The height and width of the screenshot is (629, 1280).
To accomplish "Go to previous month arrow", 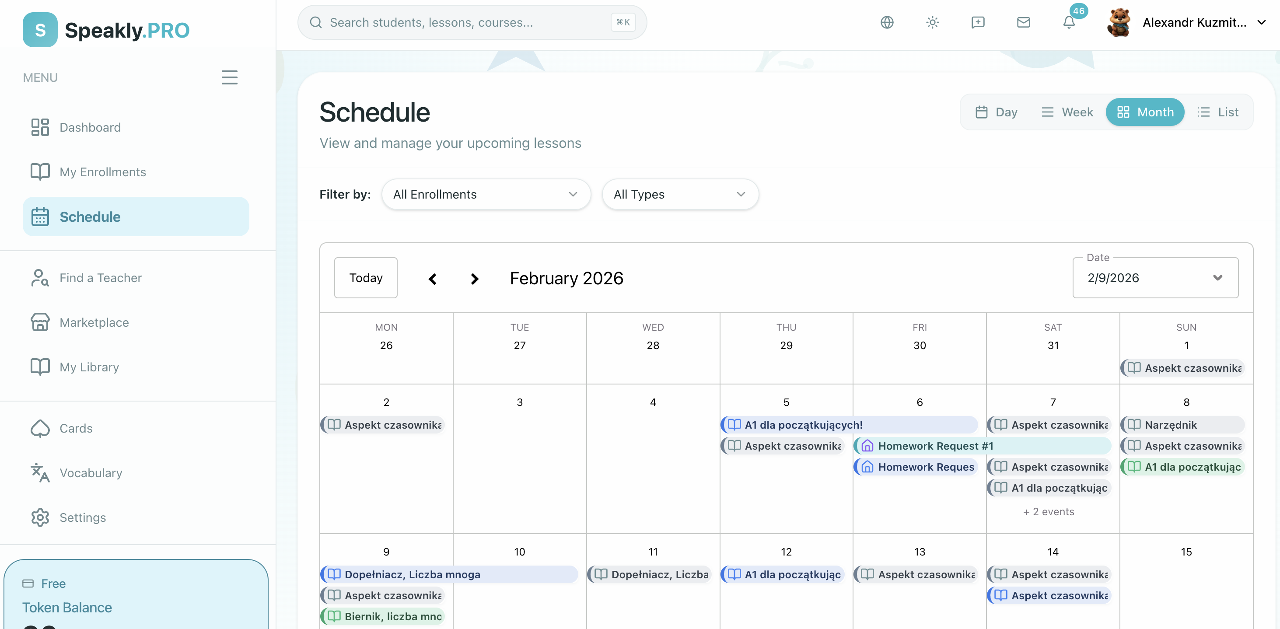I will coord(432,279).
